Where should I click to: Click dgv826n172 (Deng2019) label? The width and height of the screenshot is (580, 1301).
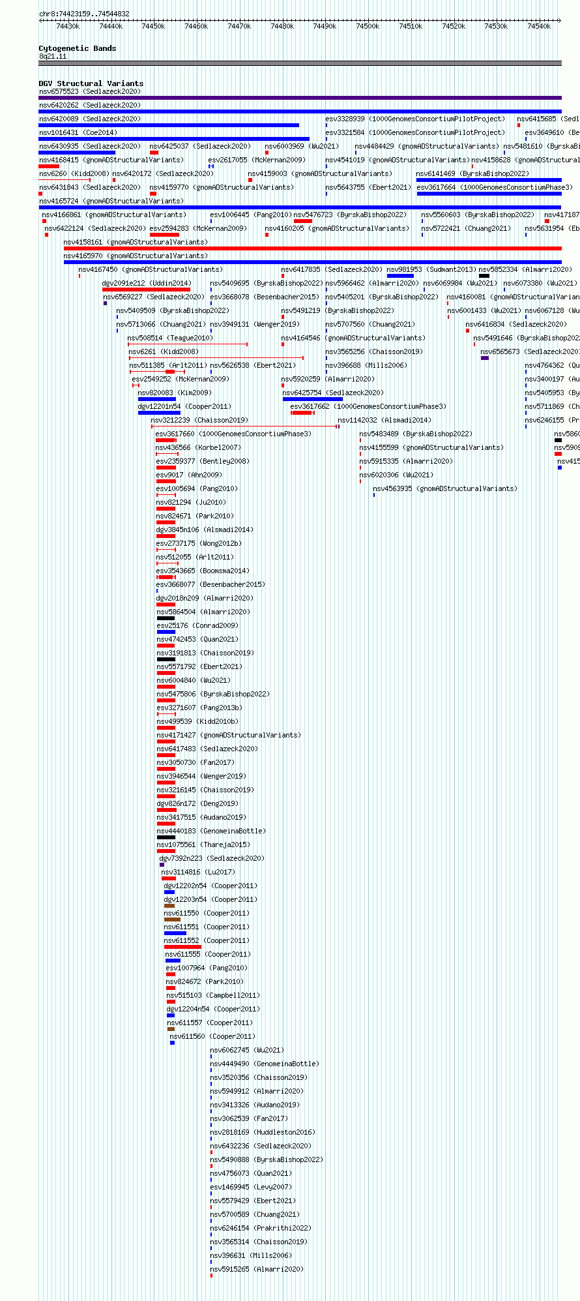197,803
